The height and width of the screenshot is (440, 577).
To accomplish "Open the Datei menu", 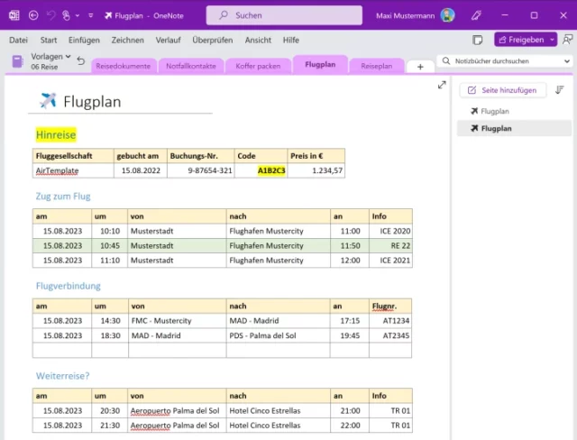I will [18, 40].
